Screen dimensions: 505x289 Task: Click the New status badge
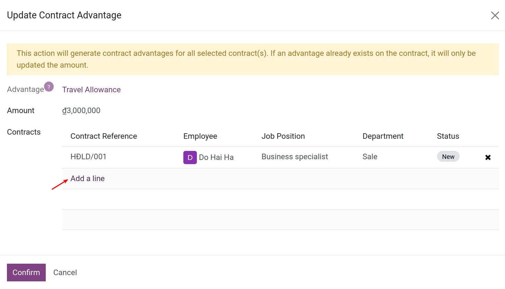(448, 156)
